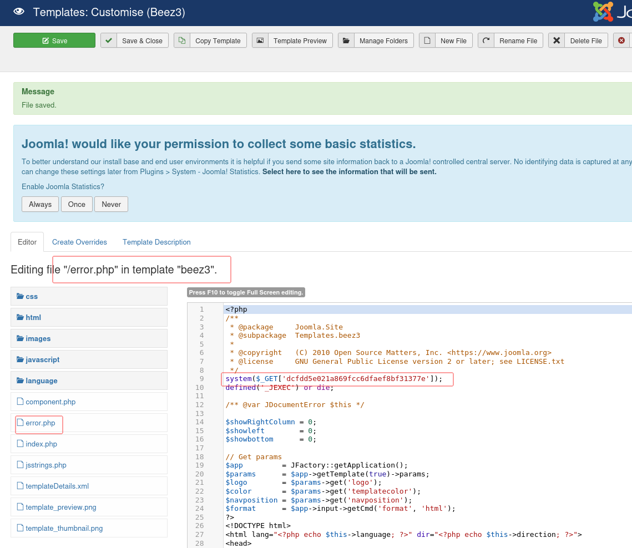Screen dimensions: 632x548
Task: Switch to Create Overrides tab
Action: (79, 242)
